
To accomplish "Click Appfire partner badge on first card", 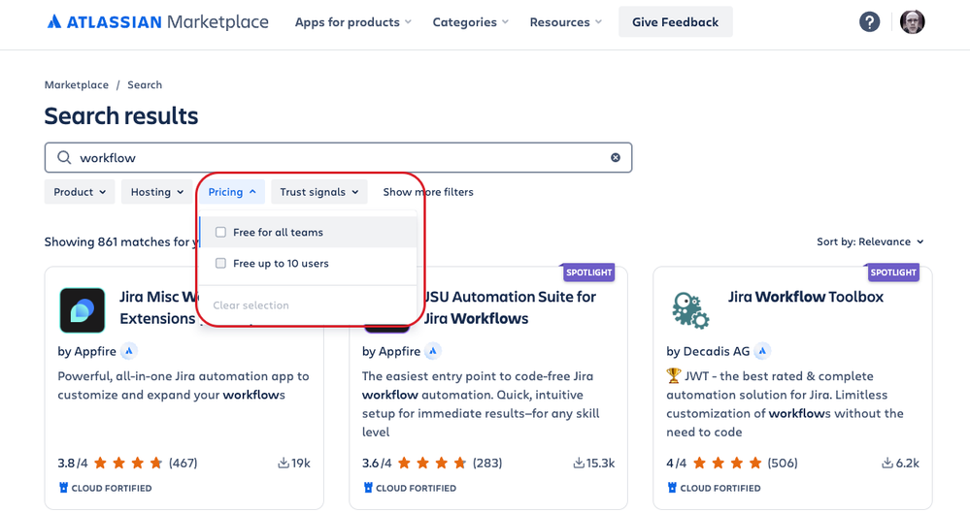I will coord(129,351).
